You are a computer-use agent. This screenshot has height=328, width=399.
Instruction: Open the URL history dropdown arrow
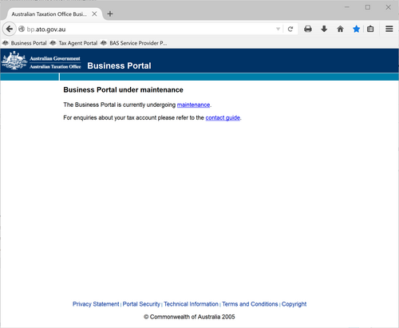(278, 29)
